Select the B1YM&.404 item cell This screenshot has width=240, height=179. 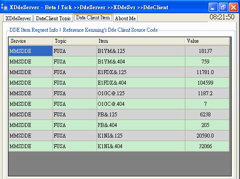click(141, 61)
